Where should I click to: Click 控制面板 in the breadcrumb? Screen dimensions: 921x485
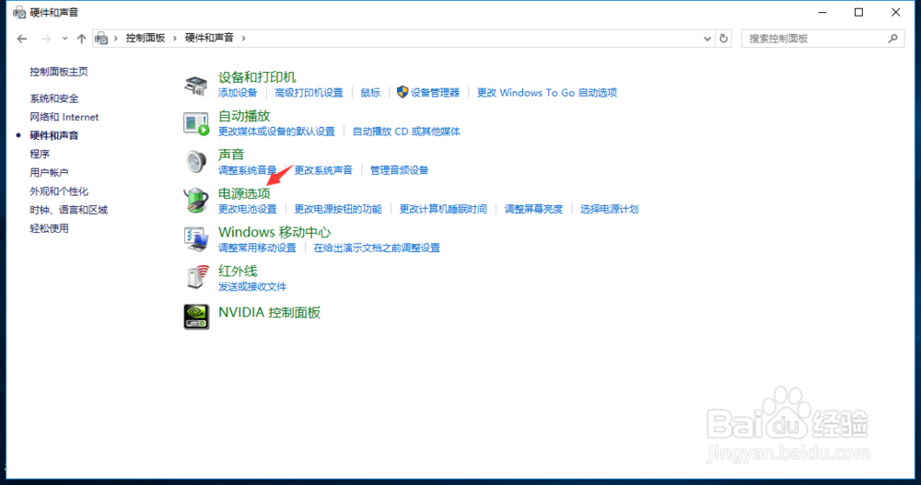[x=146, y=38]
